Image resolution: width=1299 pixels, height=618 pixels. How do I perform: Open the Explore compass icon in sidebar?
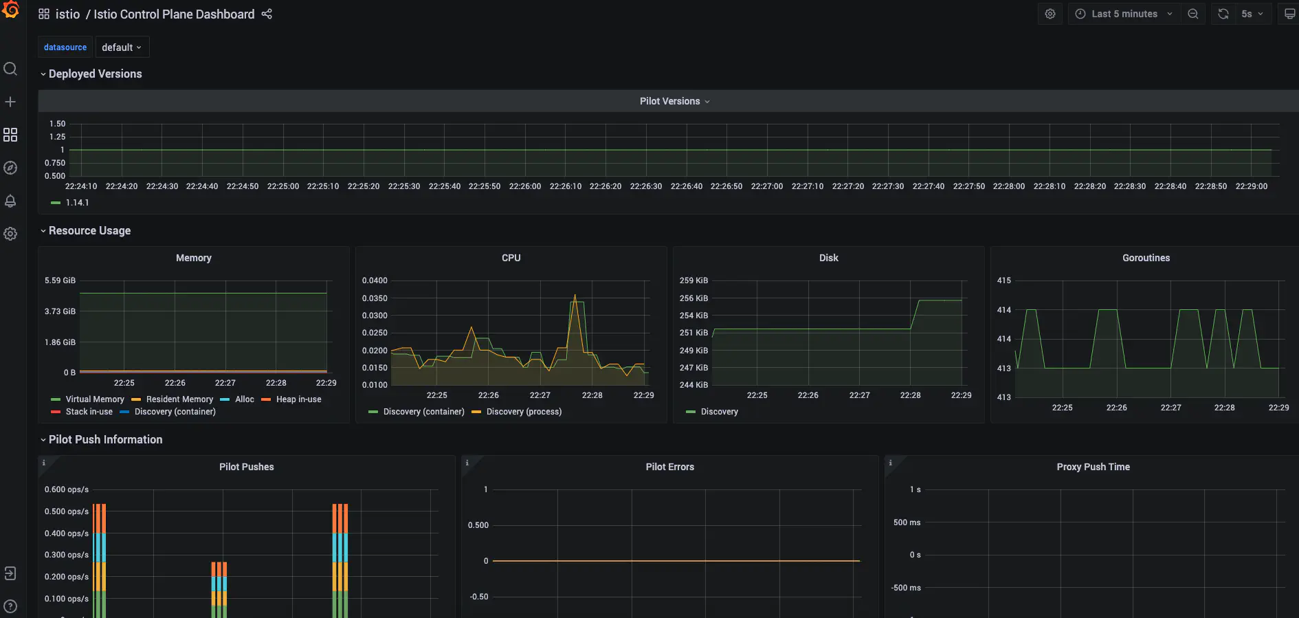tap(10, 168)
